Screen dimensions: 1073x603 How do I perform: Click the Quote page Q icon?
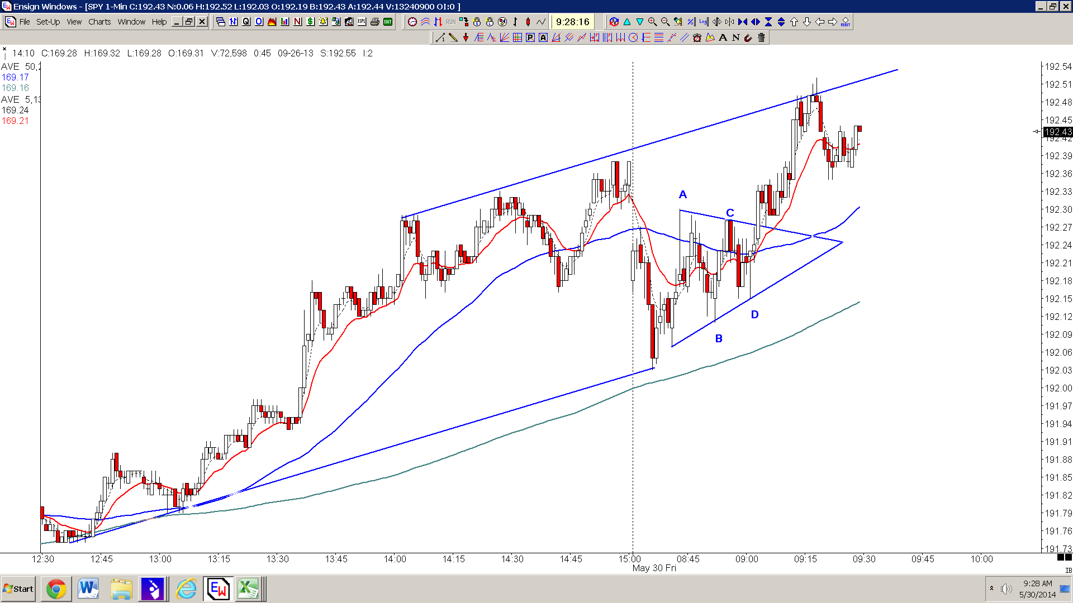click(x=246, y=22)
